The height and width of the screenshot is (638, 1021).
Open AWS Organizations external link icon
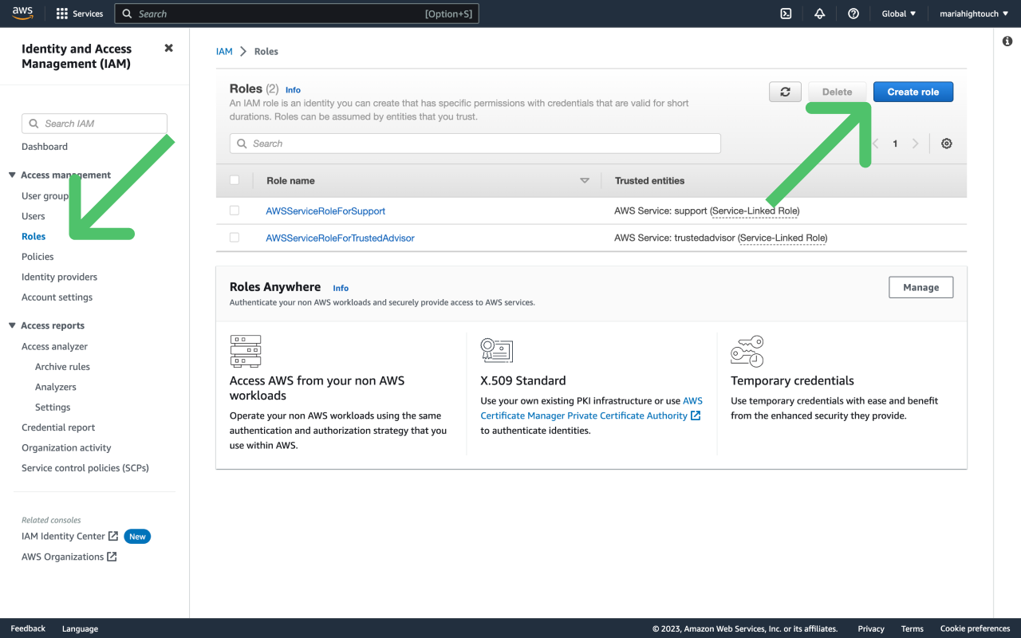coord(112,557)
